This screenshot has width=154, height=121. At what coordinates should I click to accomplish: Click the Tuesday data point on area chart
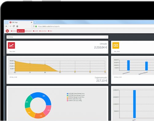pos(30,64)
